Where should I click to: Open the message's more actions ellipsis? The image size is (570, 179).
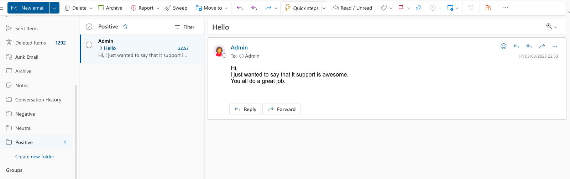[555, 46]
